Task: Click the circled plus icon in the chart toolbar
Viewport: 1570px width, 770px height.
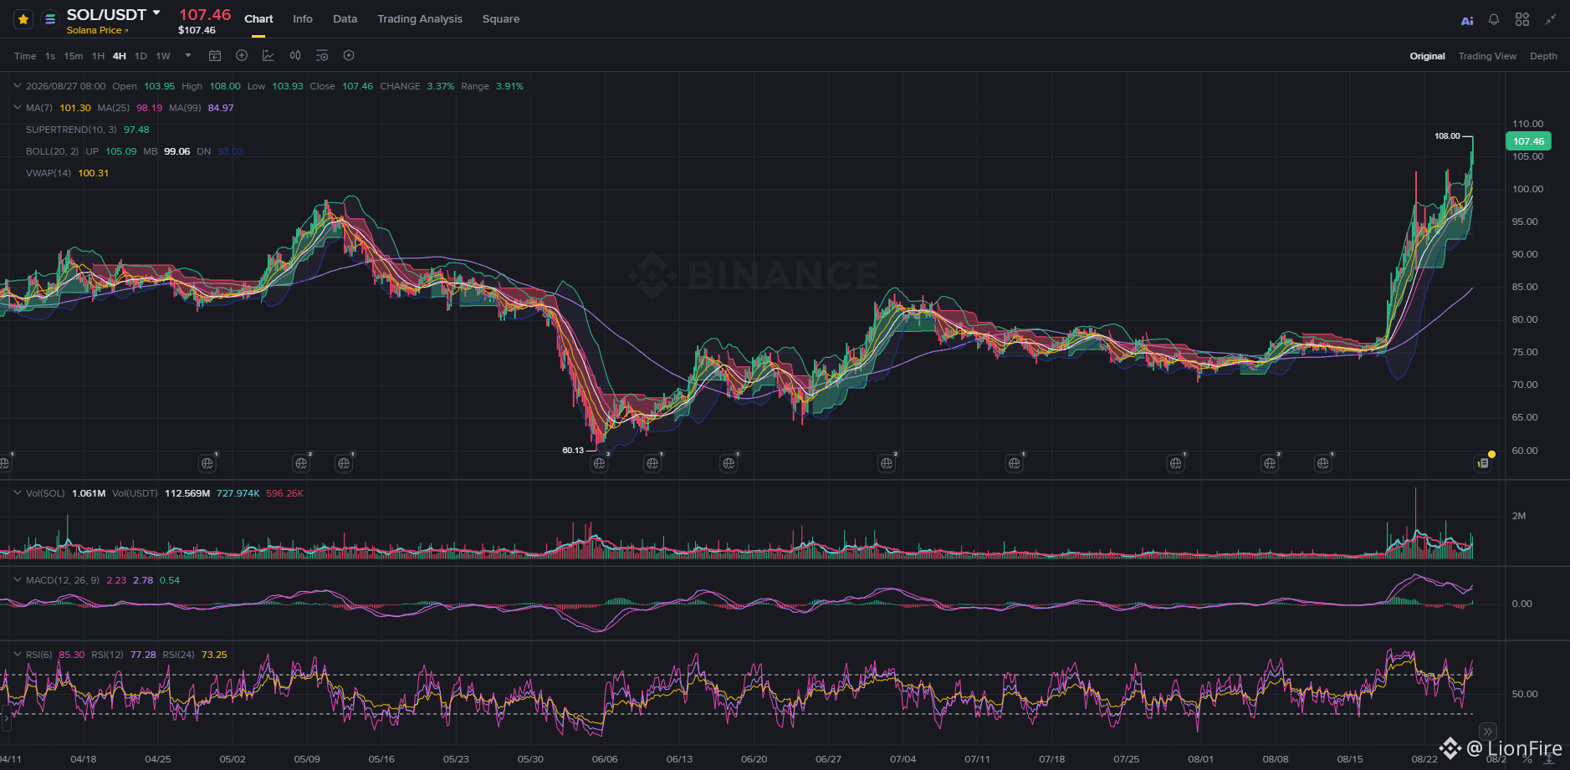Action: pyautogui.click(x=242, y=56)
